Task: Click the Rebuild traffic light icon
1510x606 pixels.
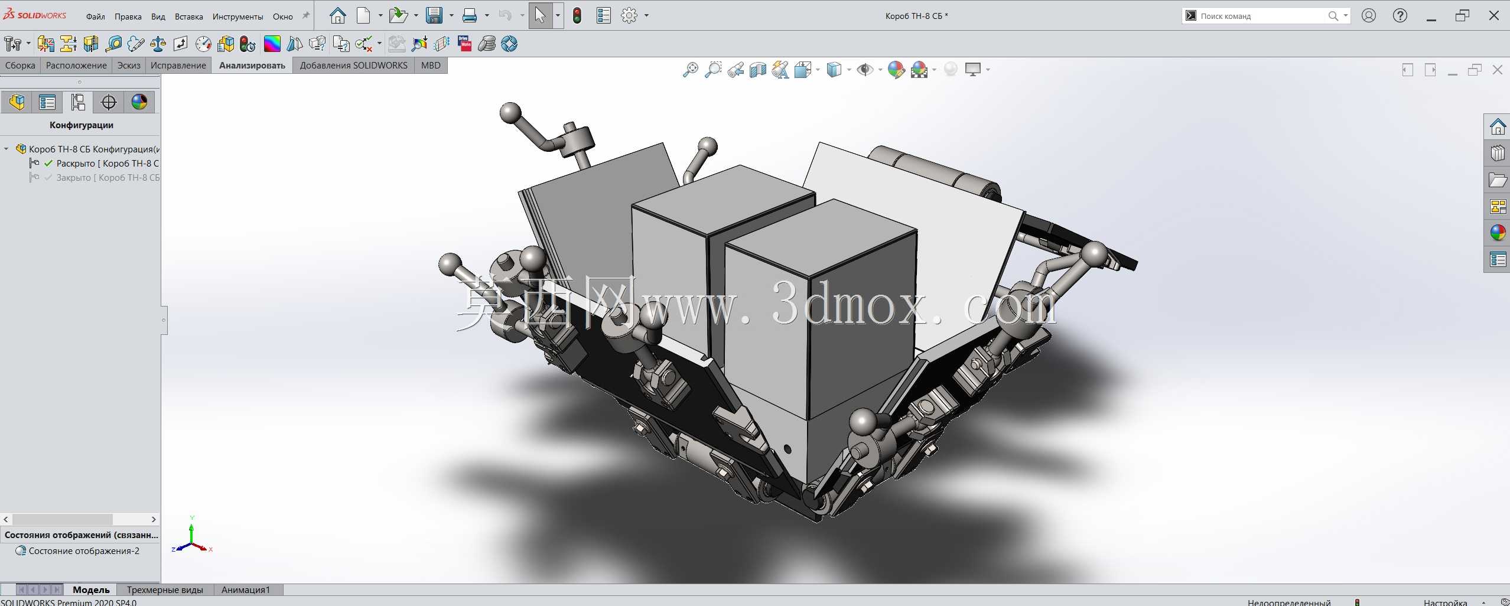Action: [577, 15]
